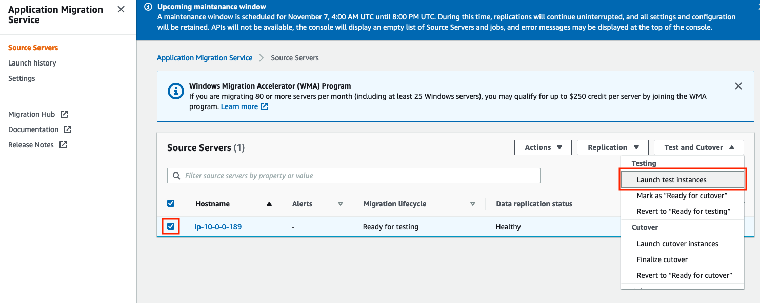This screenshot has width=760, height=303.
Task: Click the Hostname column header
Action: coord(212,204)
